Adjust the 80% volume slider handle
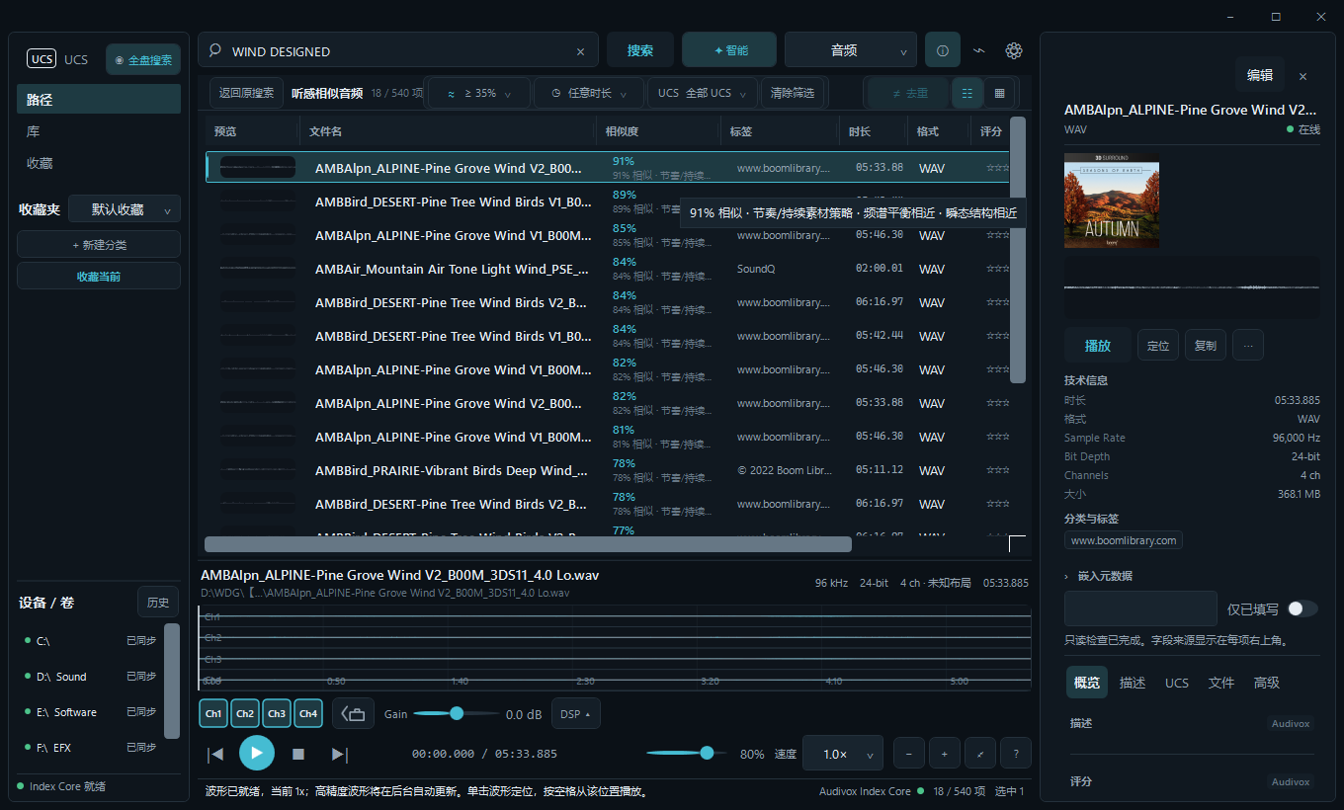Image resolution: width=1344 pixels, height=810 pixels. coord(707,753)
